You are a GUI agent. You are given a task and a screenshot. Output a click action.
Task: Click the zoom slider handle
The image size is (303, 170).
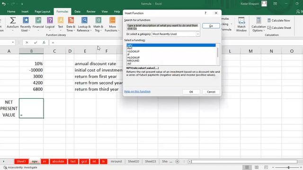coord(288,168)
